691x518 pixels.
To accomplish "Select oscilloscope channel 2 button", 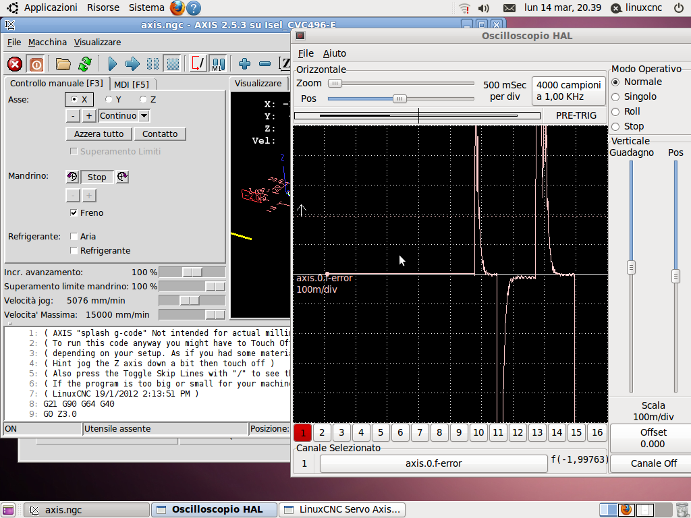I will tap(322, 432).
